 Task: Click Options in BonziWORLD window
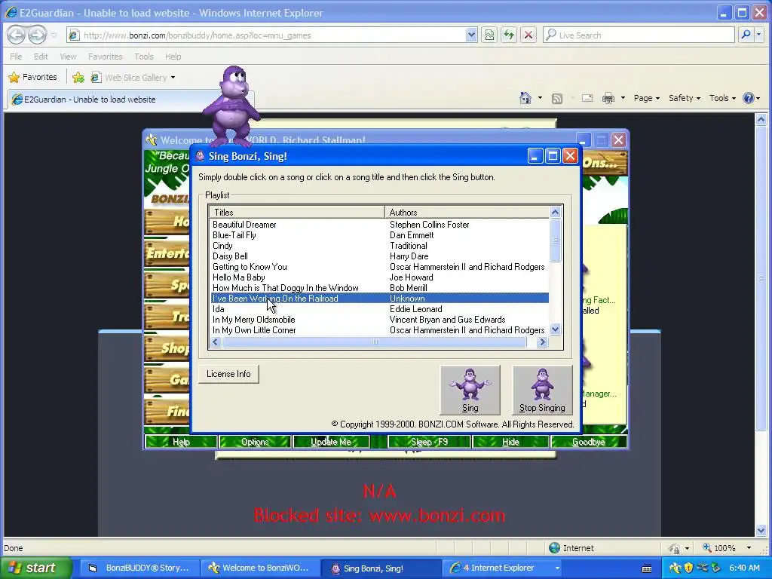pos(255,442)
